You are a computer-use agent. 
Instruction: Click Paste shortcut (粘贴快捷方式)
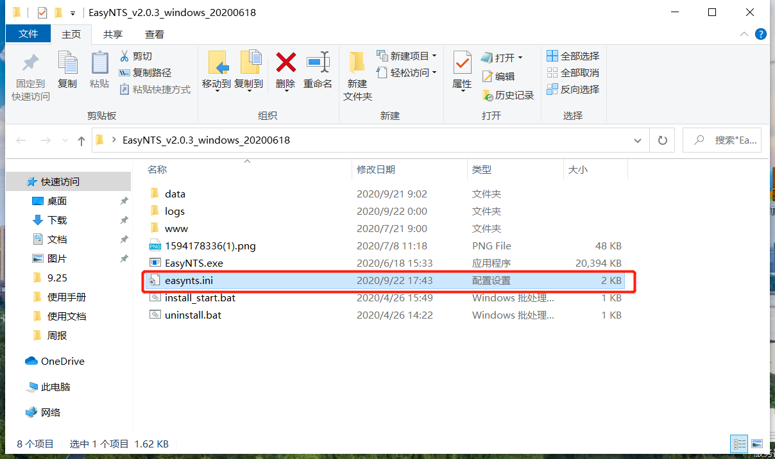click(155, 90)
